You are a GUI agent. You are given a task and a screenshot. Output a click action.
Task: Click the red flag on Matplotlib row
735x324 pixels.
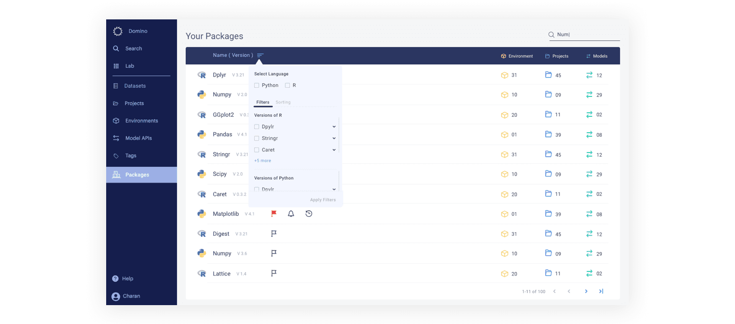pyautogui.click(x=274, y=214)
